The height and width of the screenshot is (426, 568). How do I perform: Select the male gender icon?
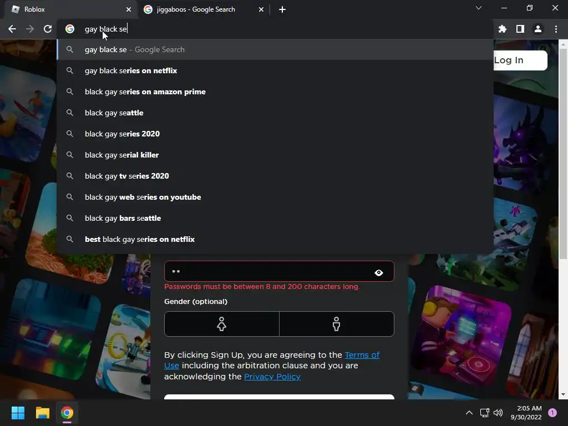pos(337,324)
